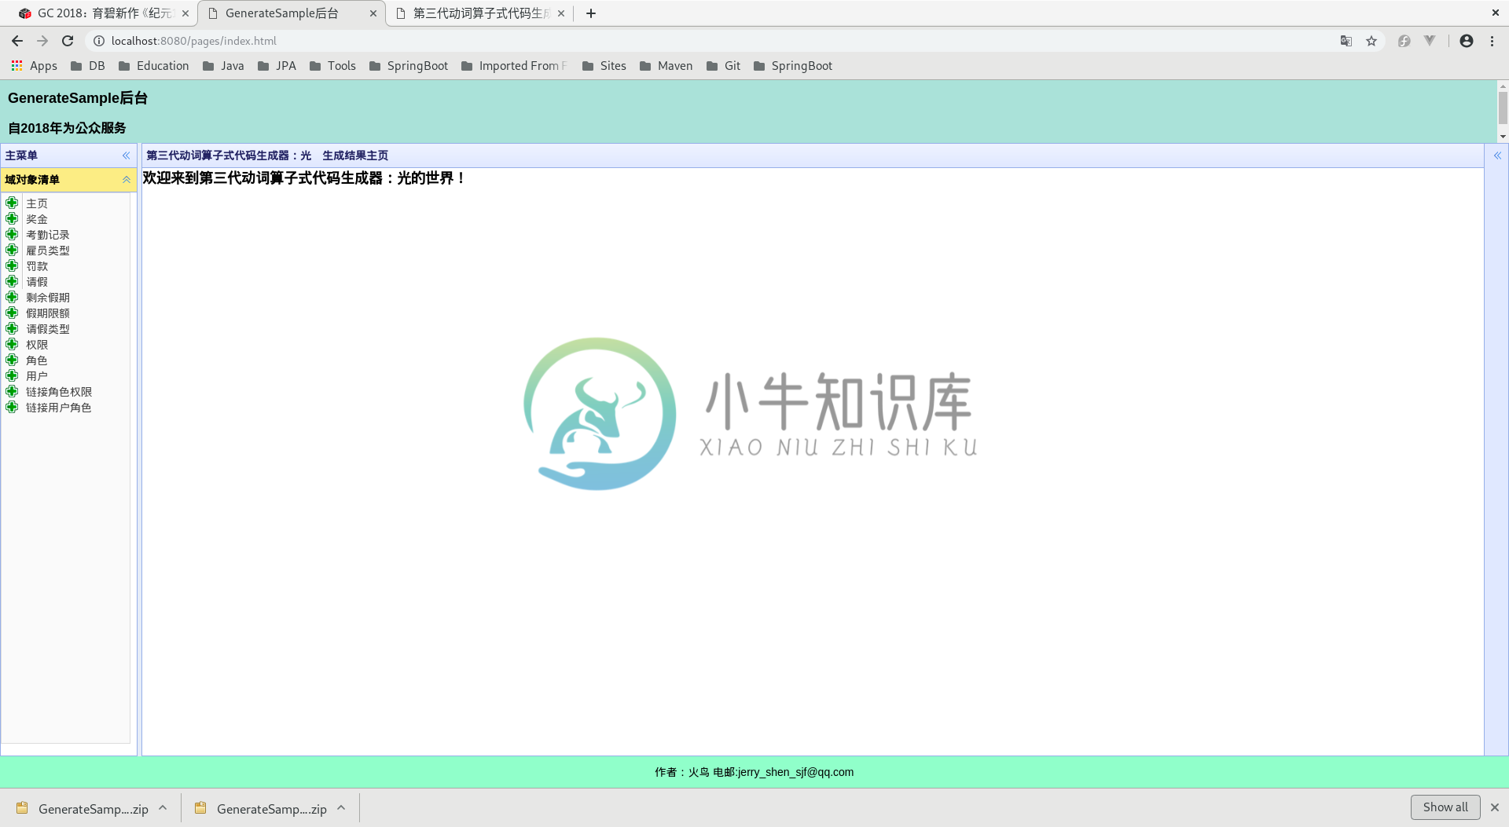Go forward to the next page

click(42, 41)
